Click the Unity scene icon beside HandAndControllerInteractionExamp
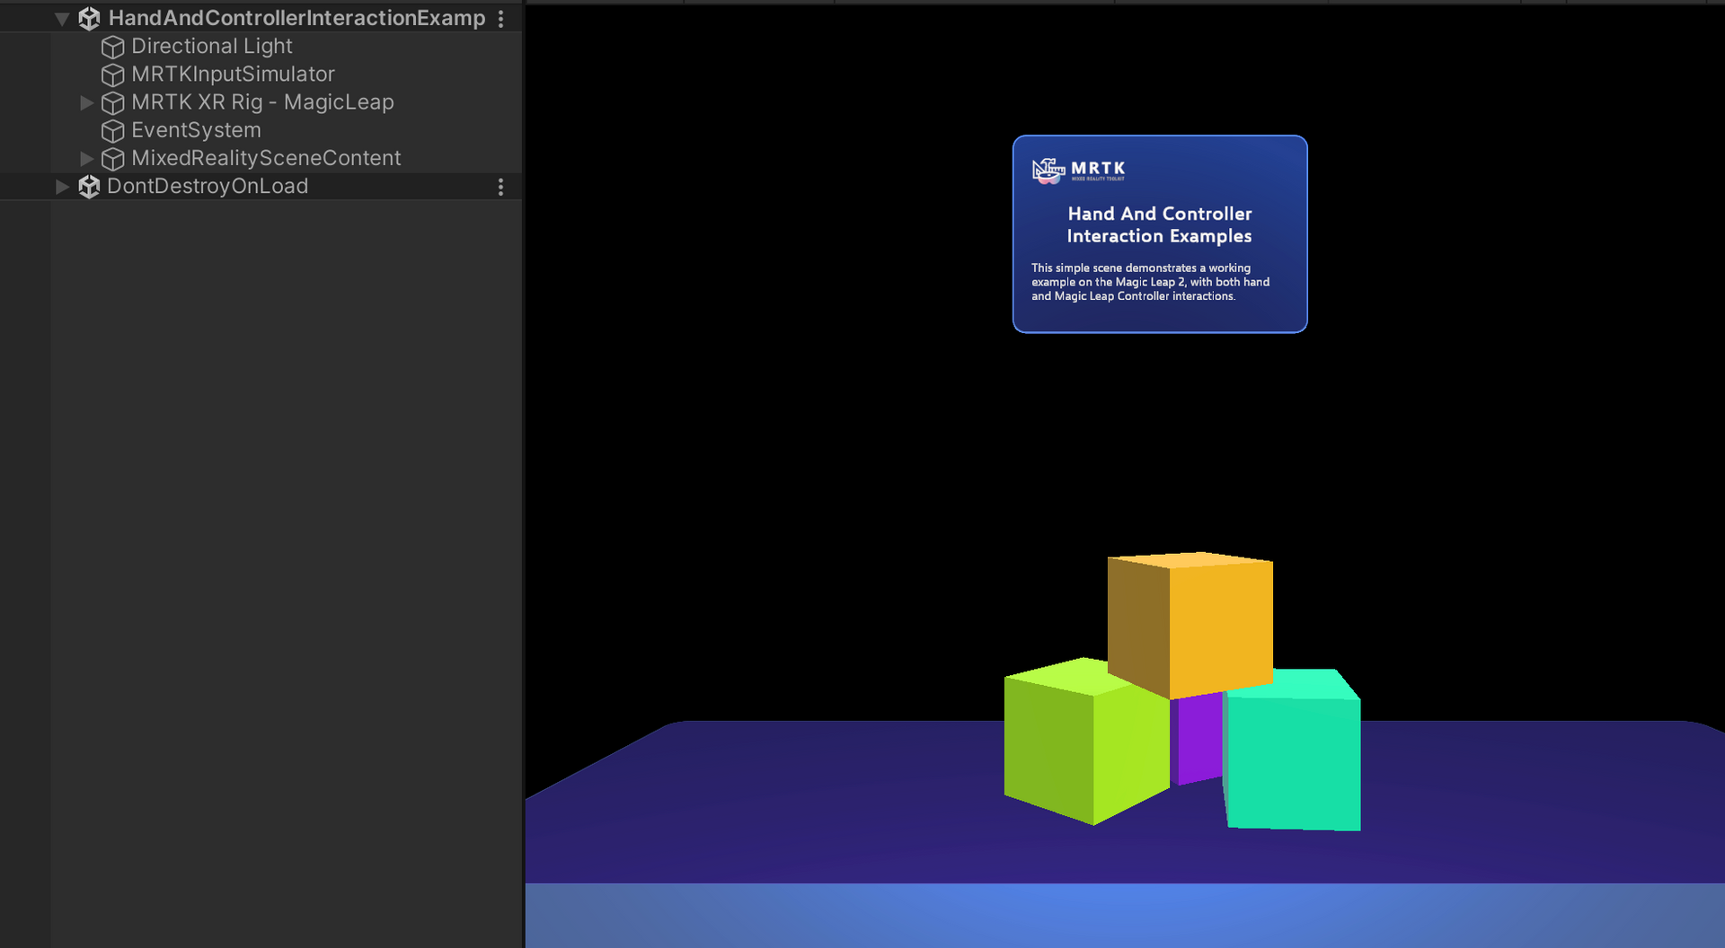This screenshot has width=1725, height=948. coord(89,18)
